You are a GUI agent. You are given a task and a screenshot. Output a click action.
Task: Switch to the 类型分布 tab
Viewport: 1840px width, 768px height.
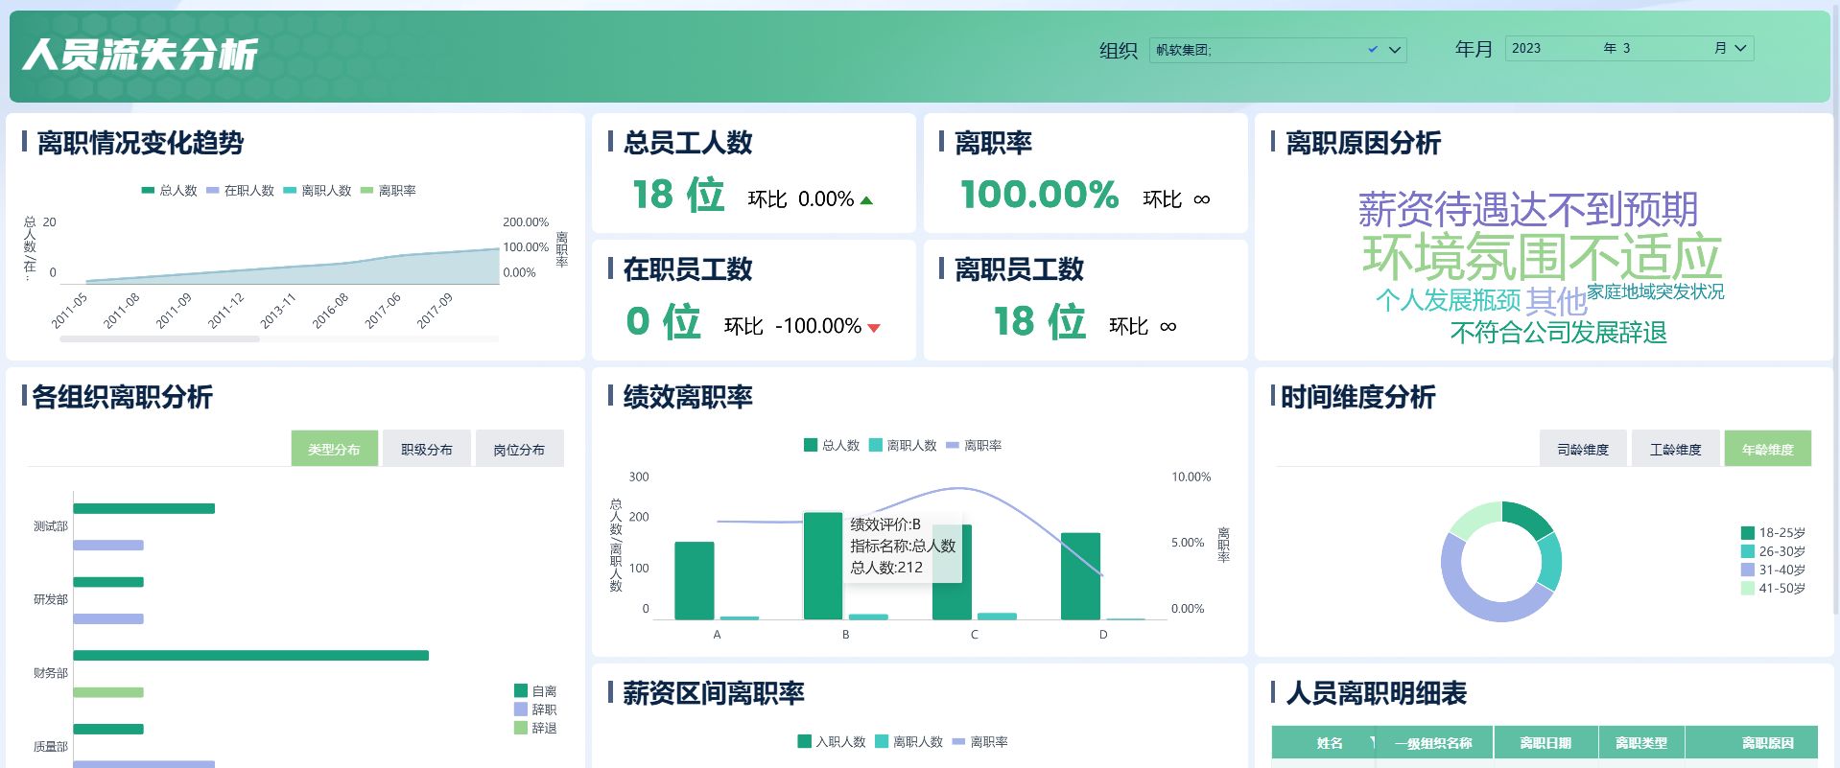point(334,449)
